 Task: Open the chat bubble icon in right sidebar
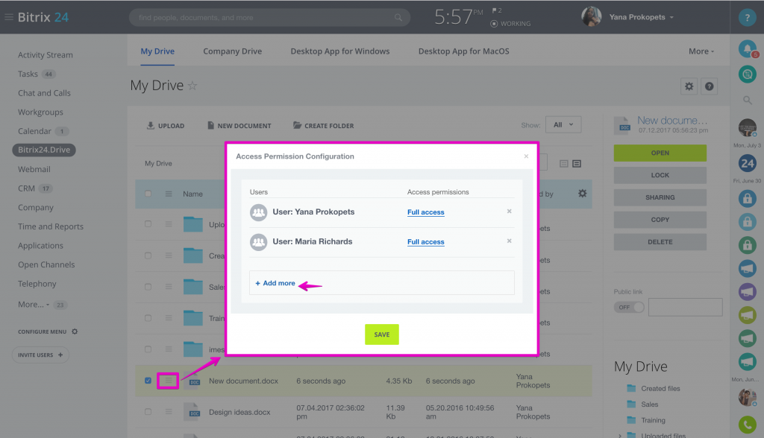[x=747, y=74]
